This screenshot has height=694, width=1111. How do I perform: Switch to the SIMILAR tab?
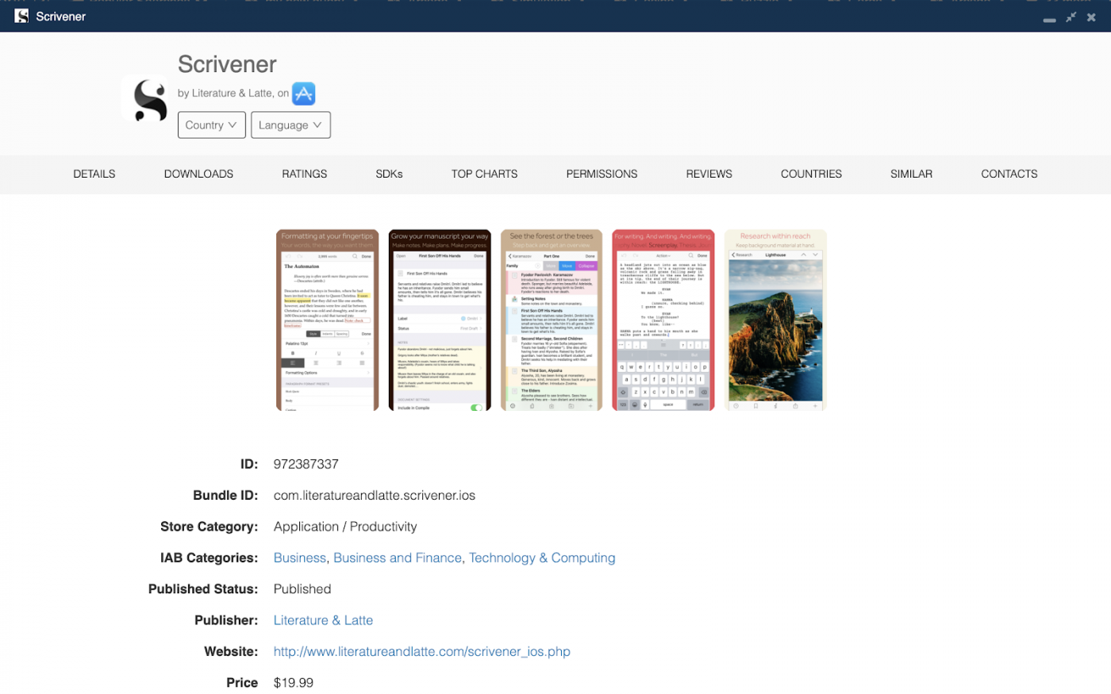(910, 174)
